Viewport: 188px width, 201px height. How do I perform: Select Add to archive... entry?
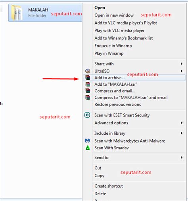[134, 78]
